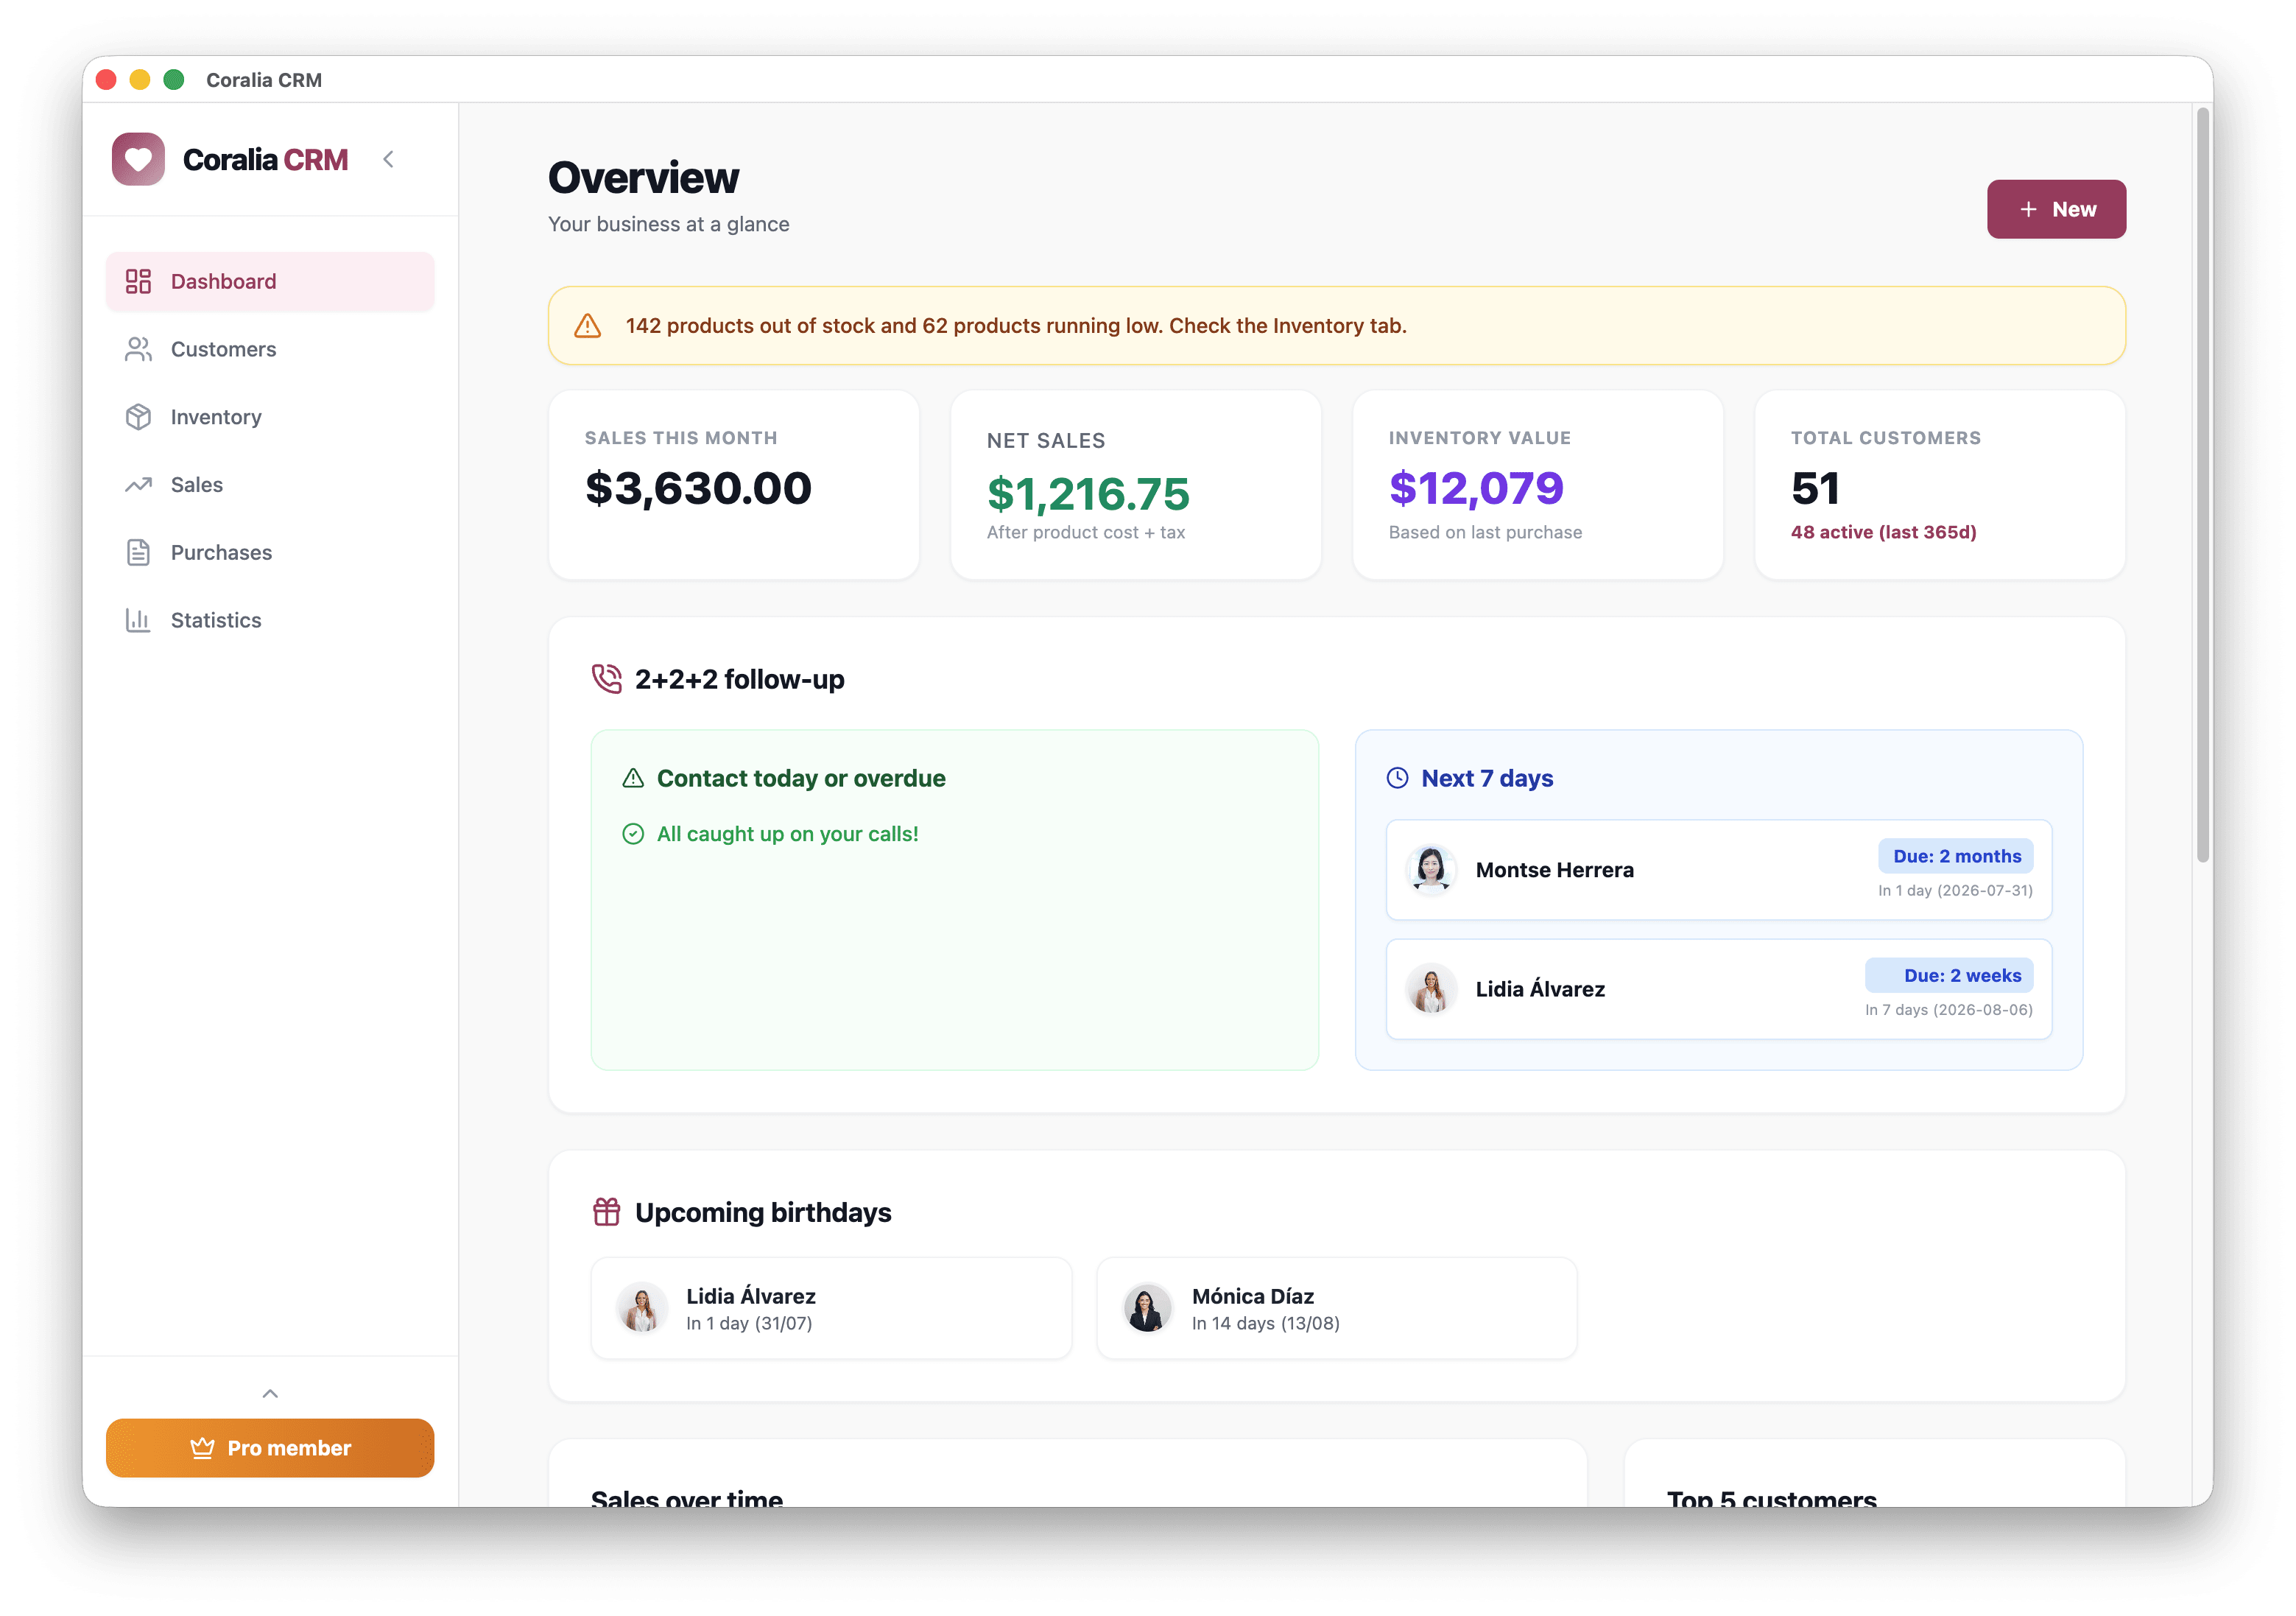Click the In 1 day (2026-07-31) date text
This screenshot has height=1616, width=2296.
[1955, 890]
